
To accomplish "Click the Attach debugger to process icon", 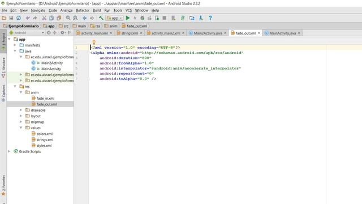I will (157, 18).
